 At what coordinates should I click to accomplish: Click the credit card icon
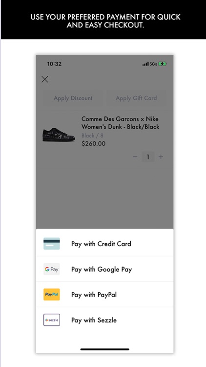click(52, 244)
